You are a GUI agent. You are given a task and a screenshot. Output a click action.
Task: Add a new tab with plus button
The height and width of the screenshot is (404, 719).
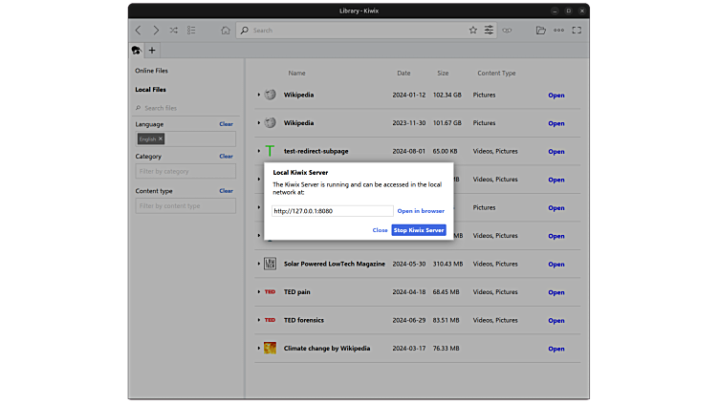click(x=152, y=51)
